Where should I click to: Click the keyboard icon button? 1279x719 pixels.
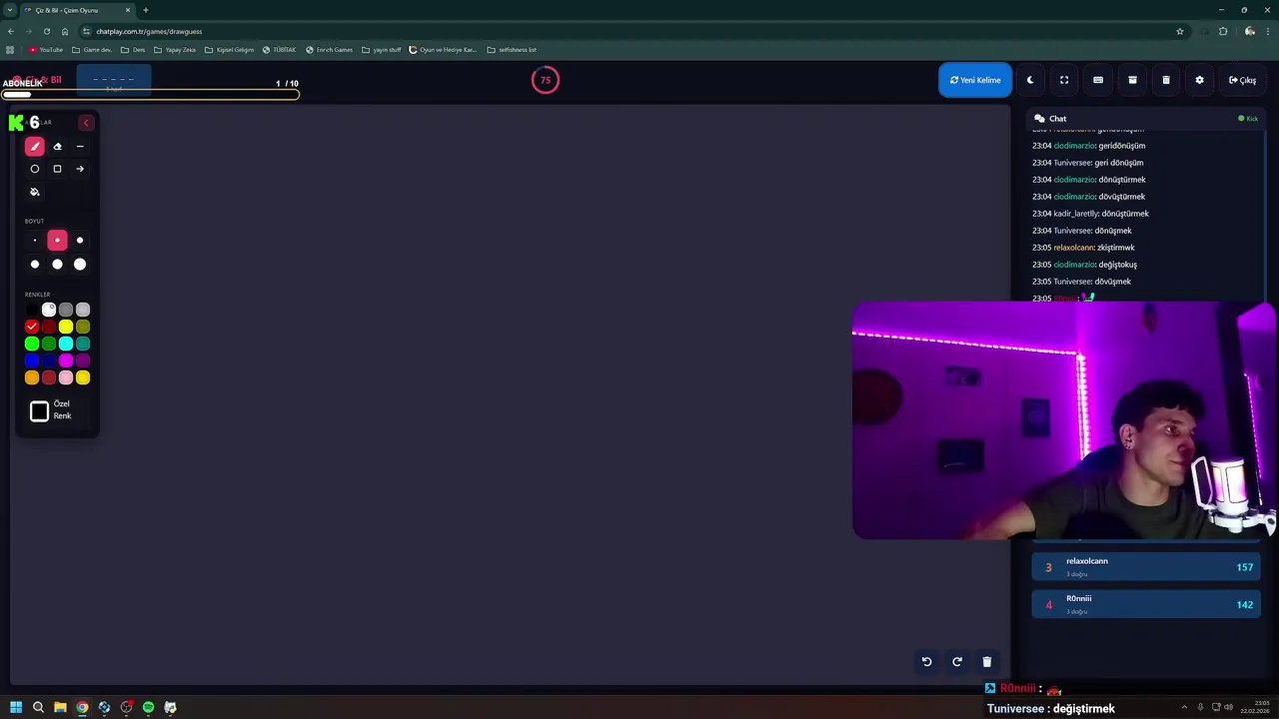pyautogui.click(x=1098, y=80)
